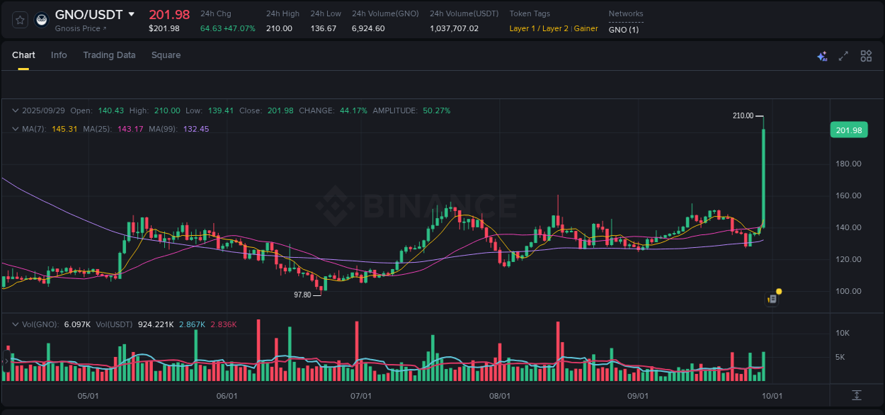The image size is (885, 415).
Task: Open the chart layout grid icon
Action: pyautogui.click(x=866, y=55)
